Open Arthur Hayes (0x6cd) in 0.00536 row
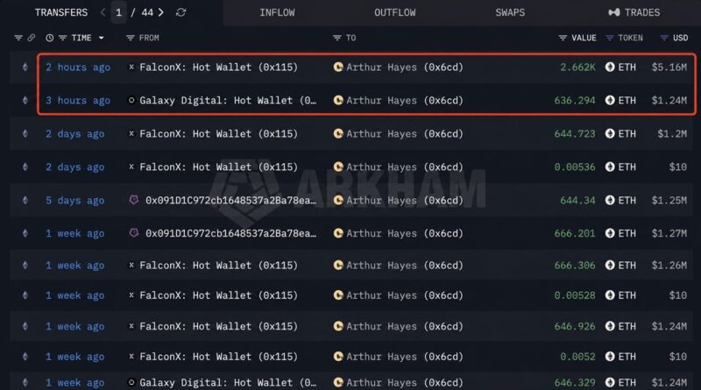The height and width of the screenshot is (390, 701). click(405, 167)
